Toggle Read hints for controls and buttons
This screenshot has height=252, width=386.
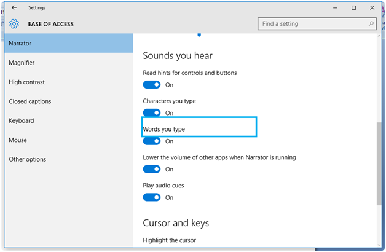coord(152,85)
